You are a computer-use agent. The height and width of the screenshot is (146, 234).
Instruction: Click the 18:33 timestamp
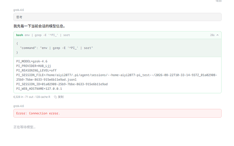[x=218, y=1]
